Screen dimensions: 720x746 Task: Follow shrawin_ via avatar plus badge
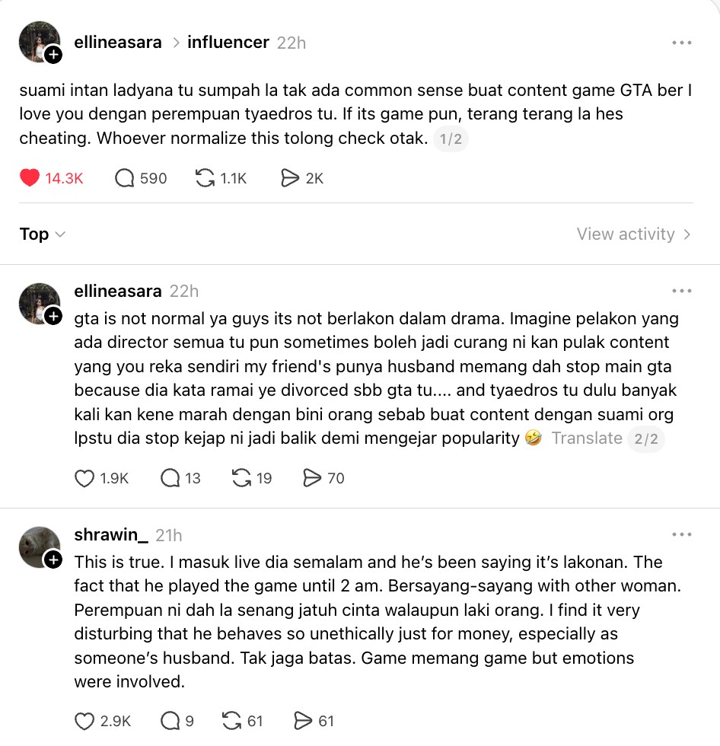[53, 560]
